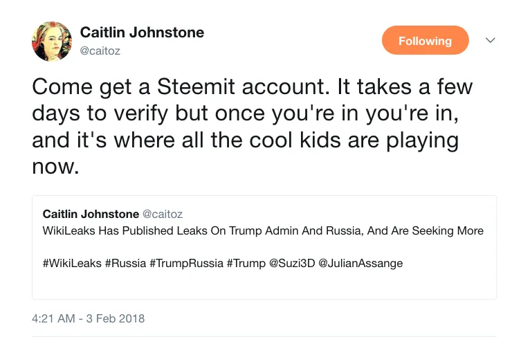Click the gray @caitoz handle under the header name
Image resolution: width=530 pixels, height=337 pixels.
102,50
